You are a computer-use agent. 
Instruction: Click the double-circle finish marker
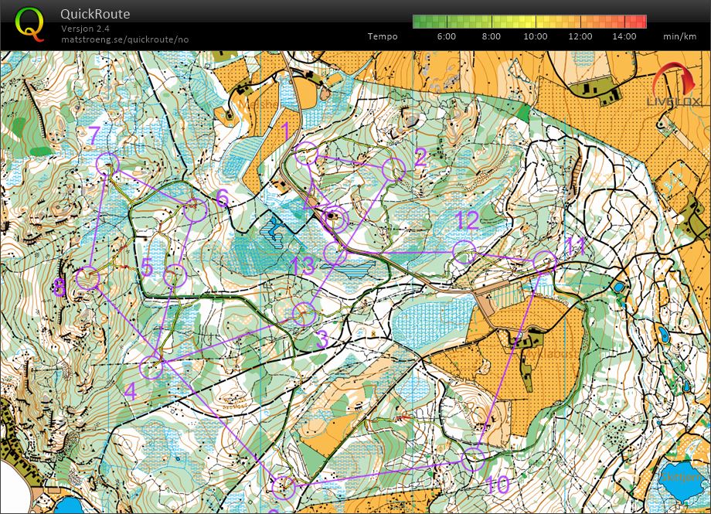(334, 220)
